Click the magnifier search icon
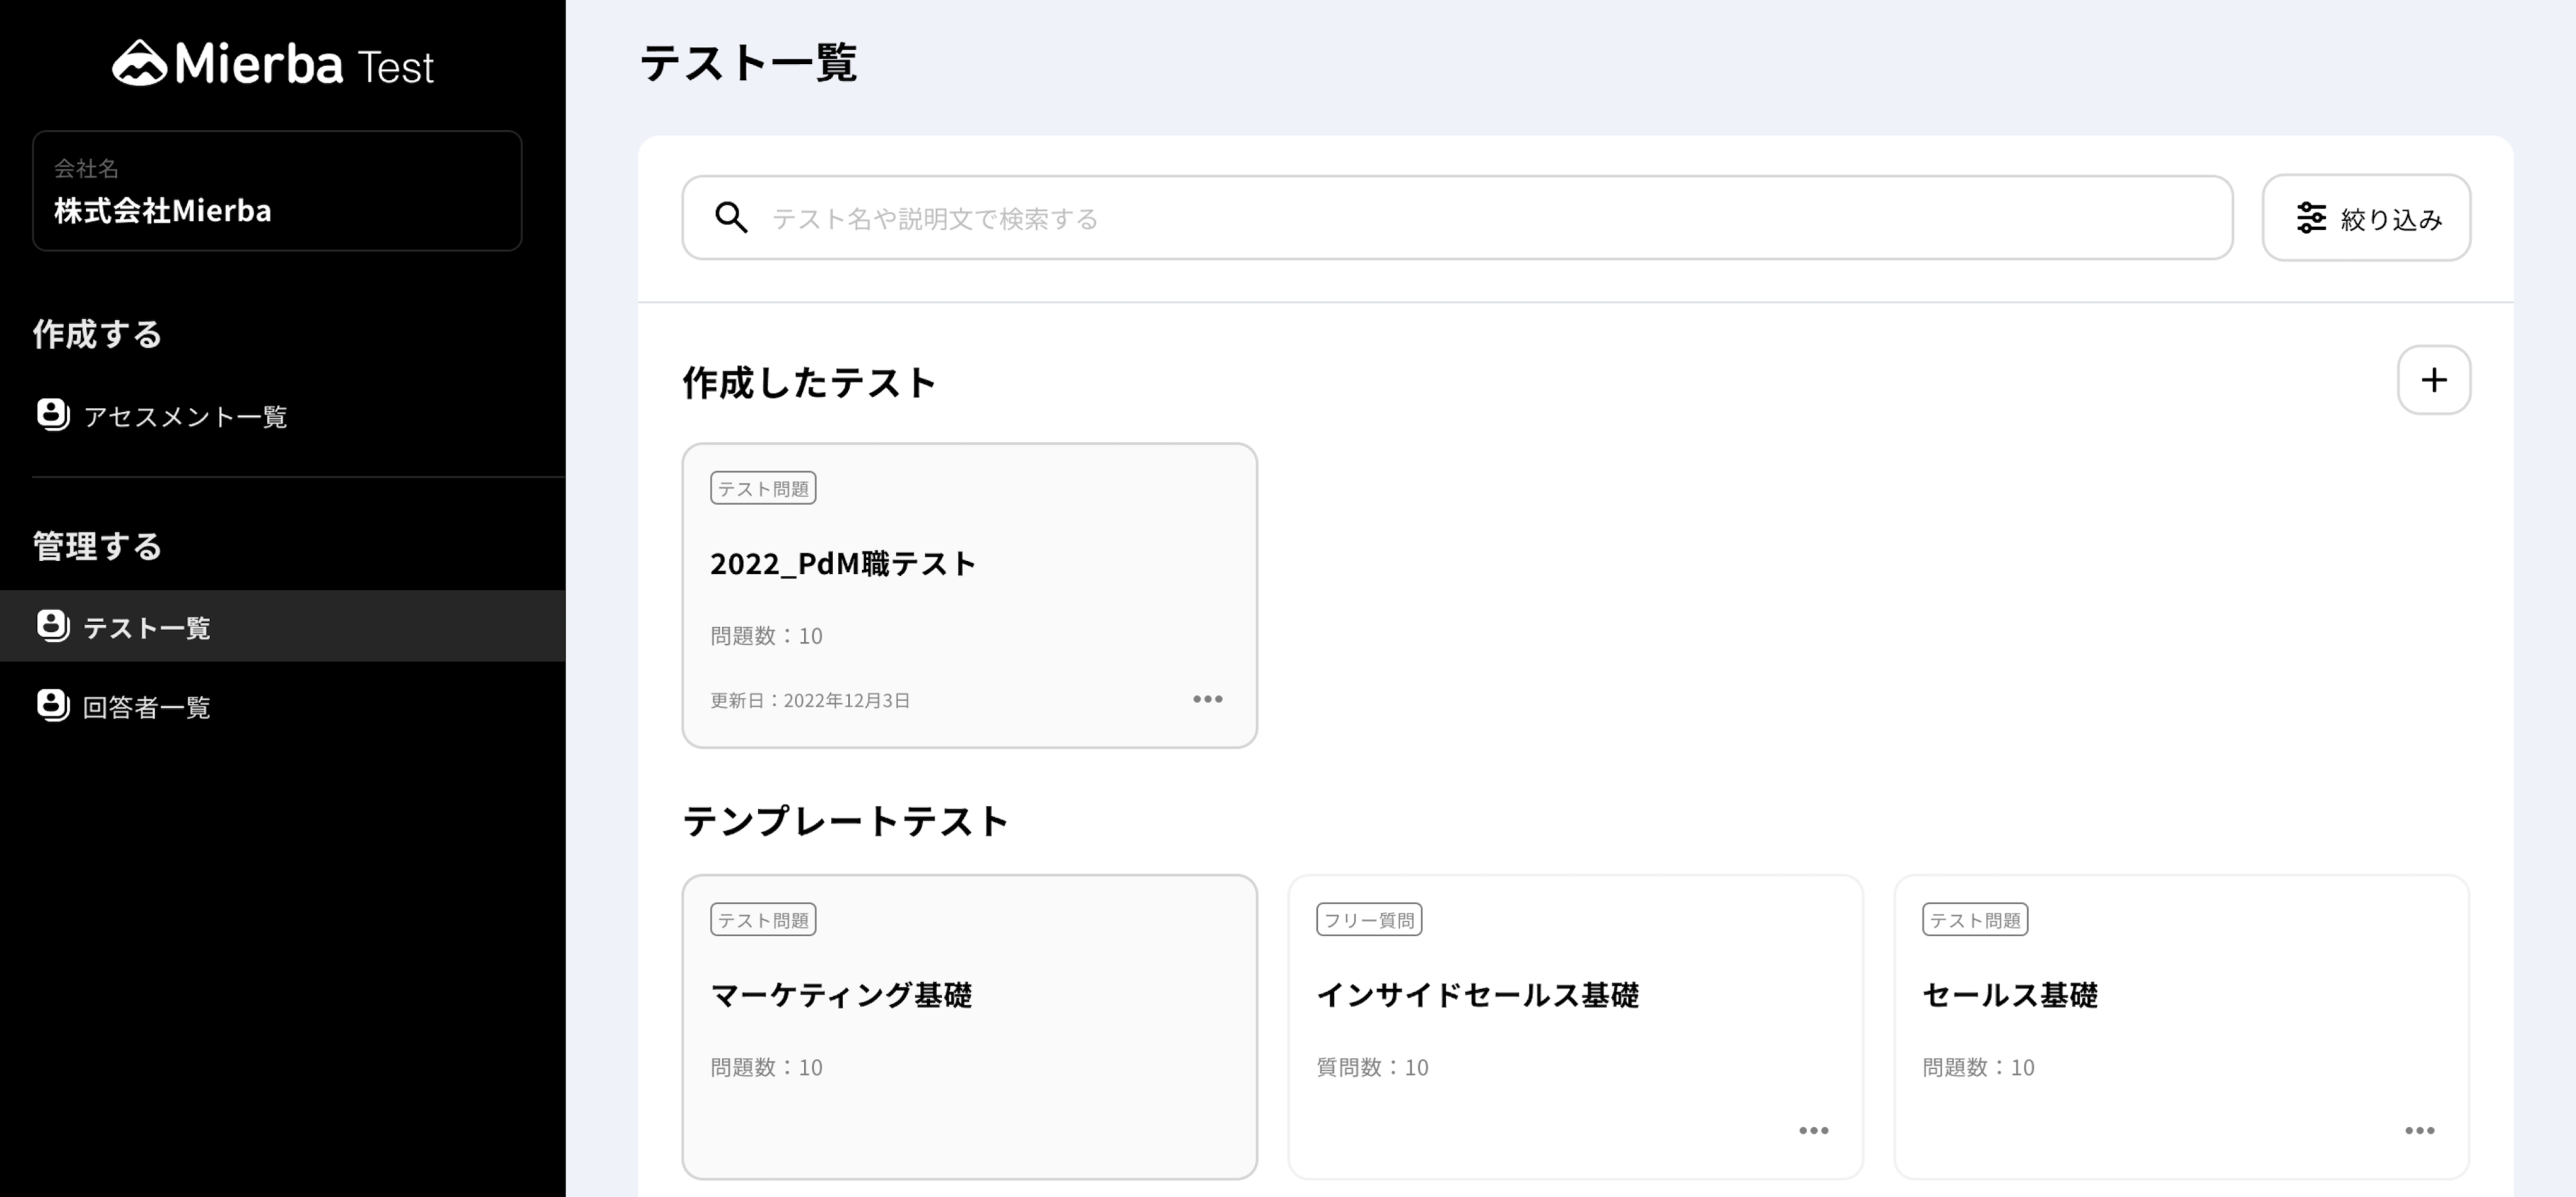Image resolution: width=2576 pixels, height=1197 pixels. (731, 218)
